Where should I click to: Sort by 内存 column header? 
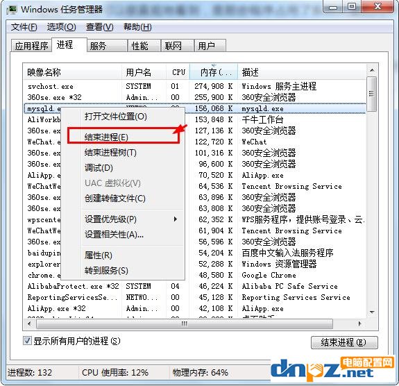click(214, 72)
